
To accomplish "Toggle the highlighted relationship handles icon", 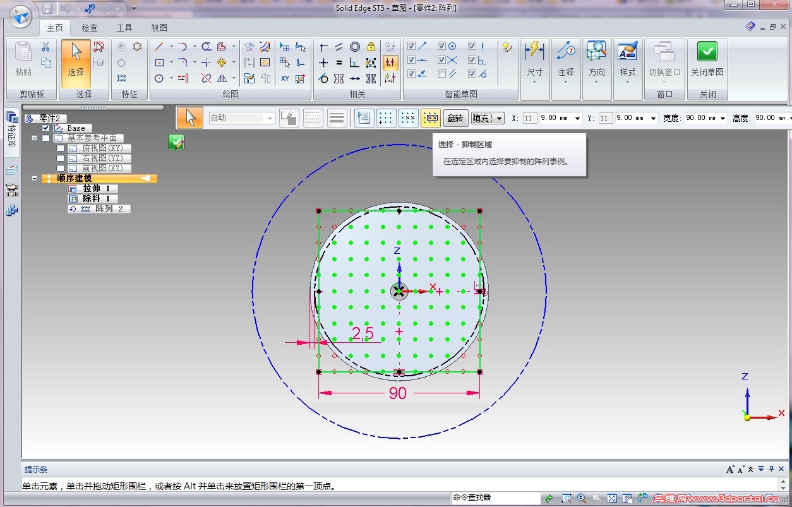I will pyautogui.click(x=390, y=63).
